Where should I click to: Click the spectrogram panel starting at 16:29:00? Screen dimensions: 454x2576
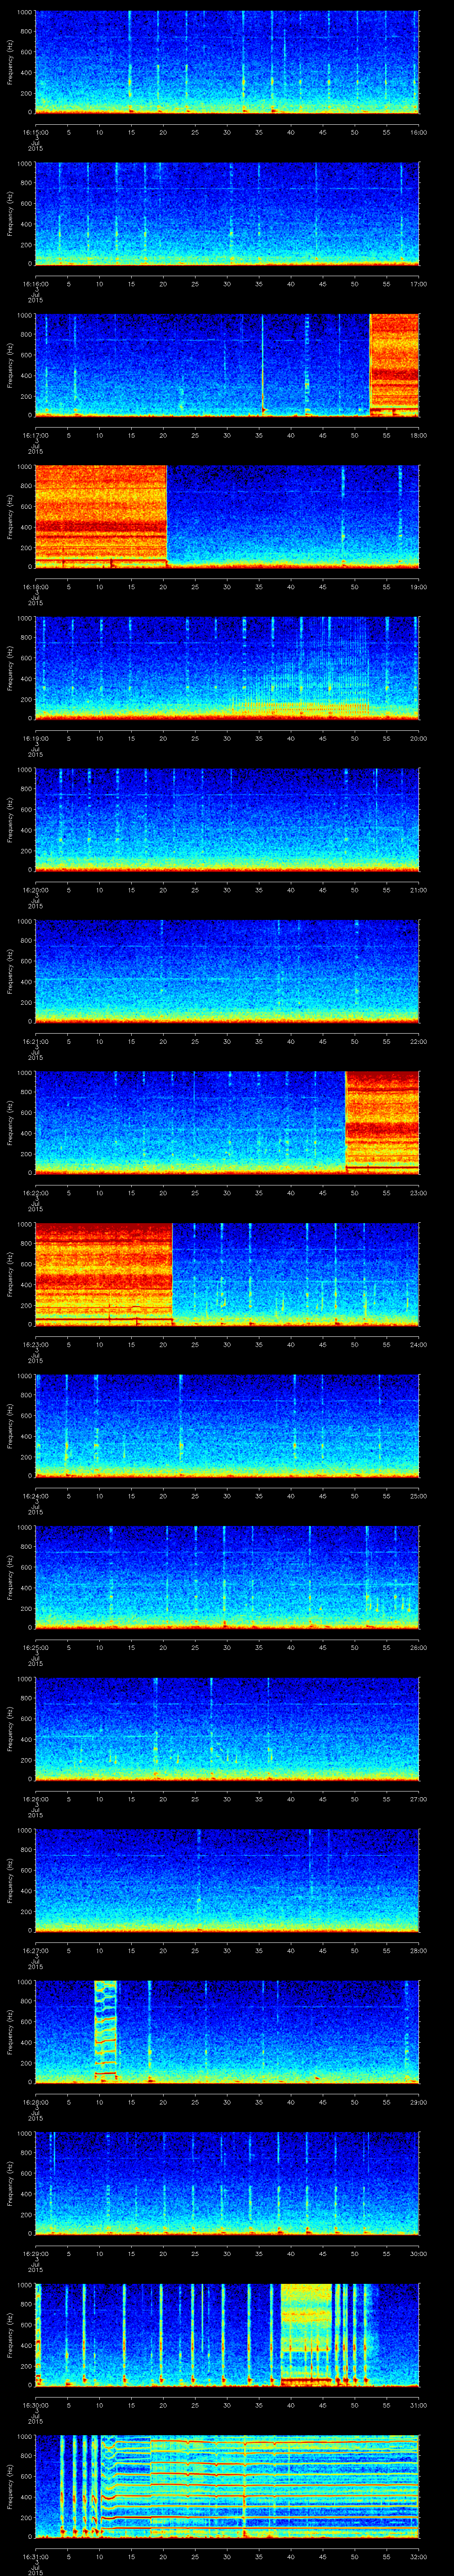coord(227,2183)
